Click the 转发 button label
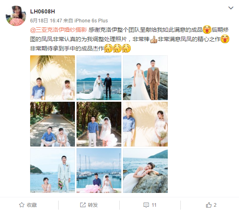This screenshot has width=239, height=210. point(93,205)
